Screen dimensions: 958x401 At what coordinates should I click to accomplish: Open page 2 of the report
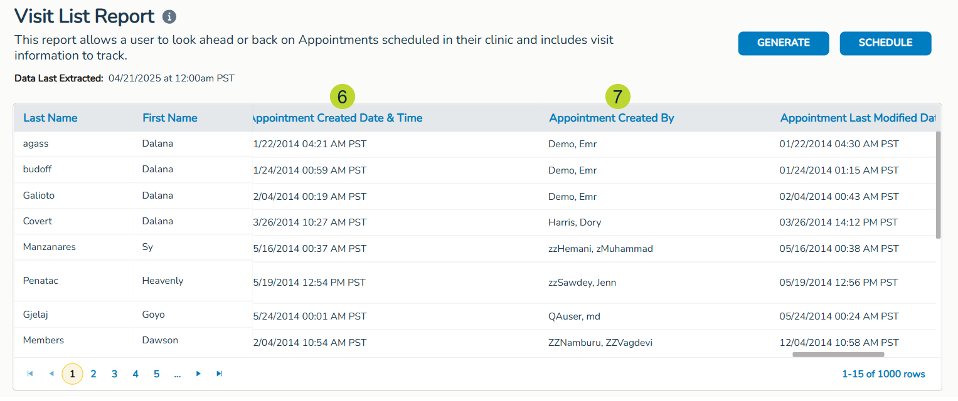[93, 374]
